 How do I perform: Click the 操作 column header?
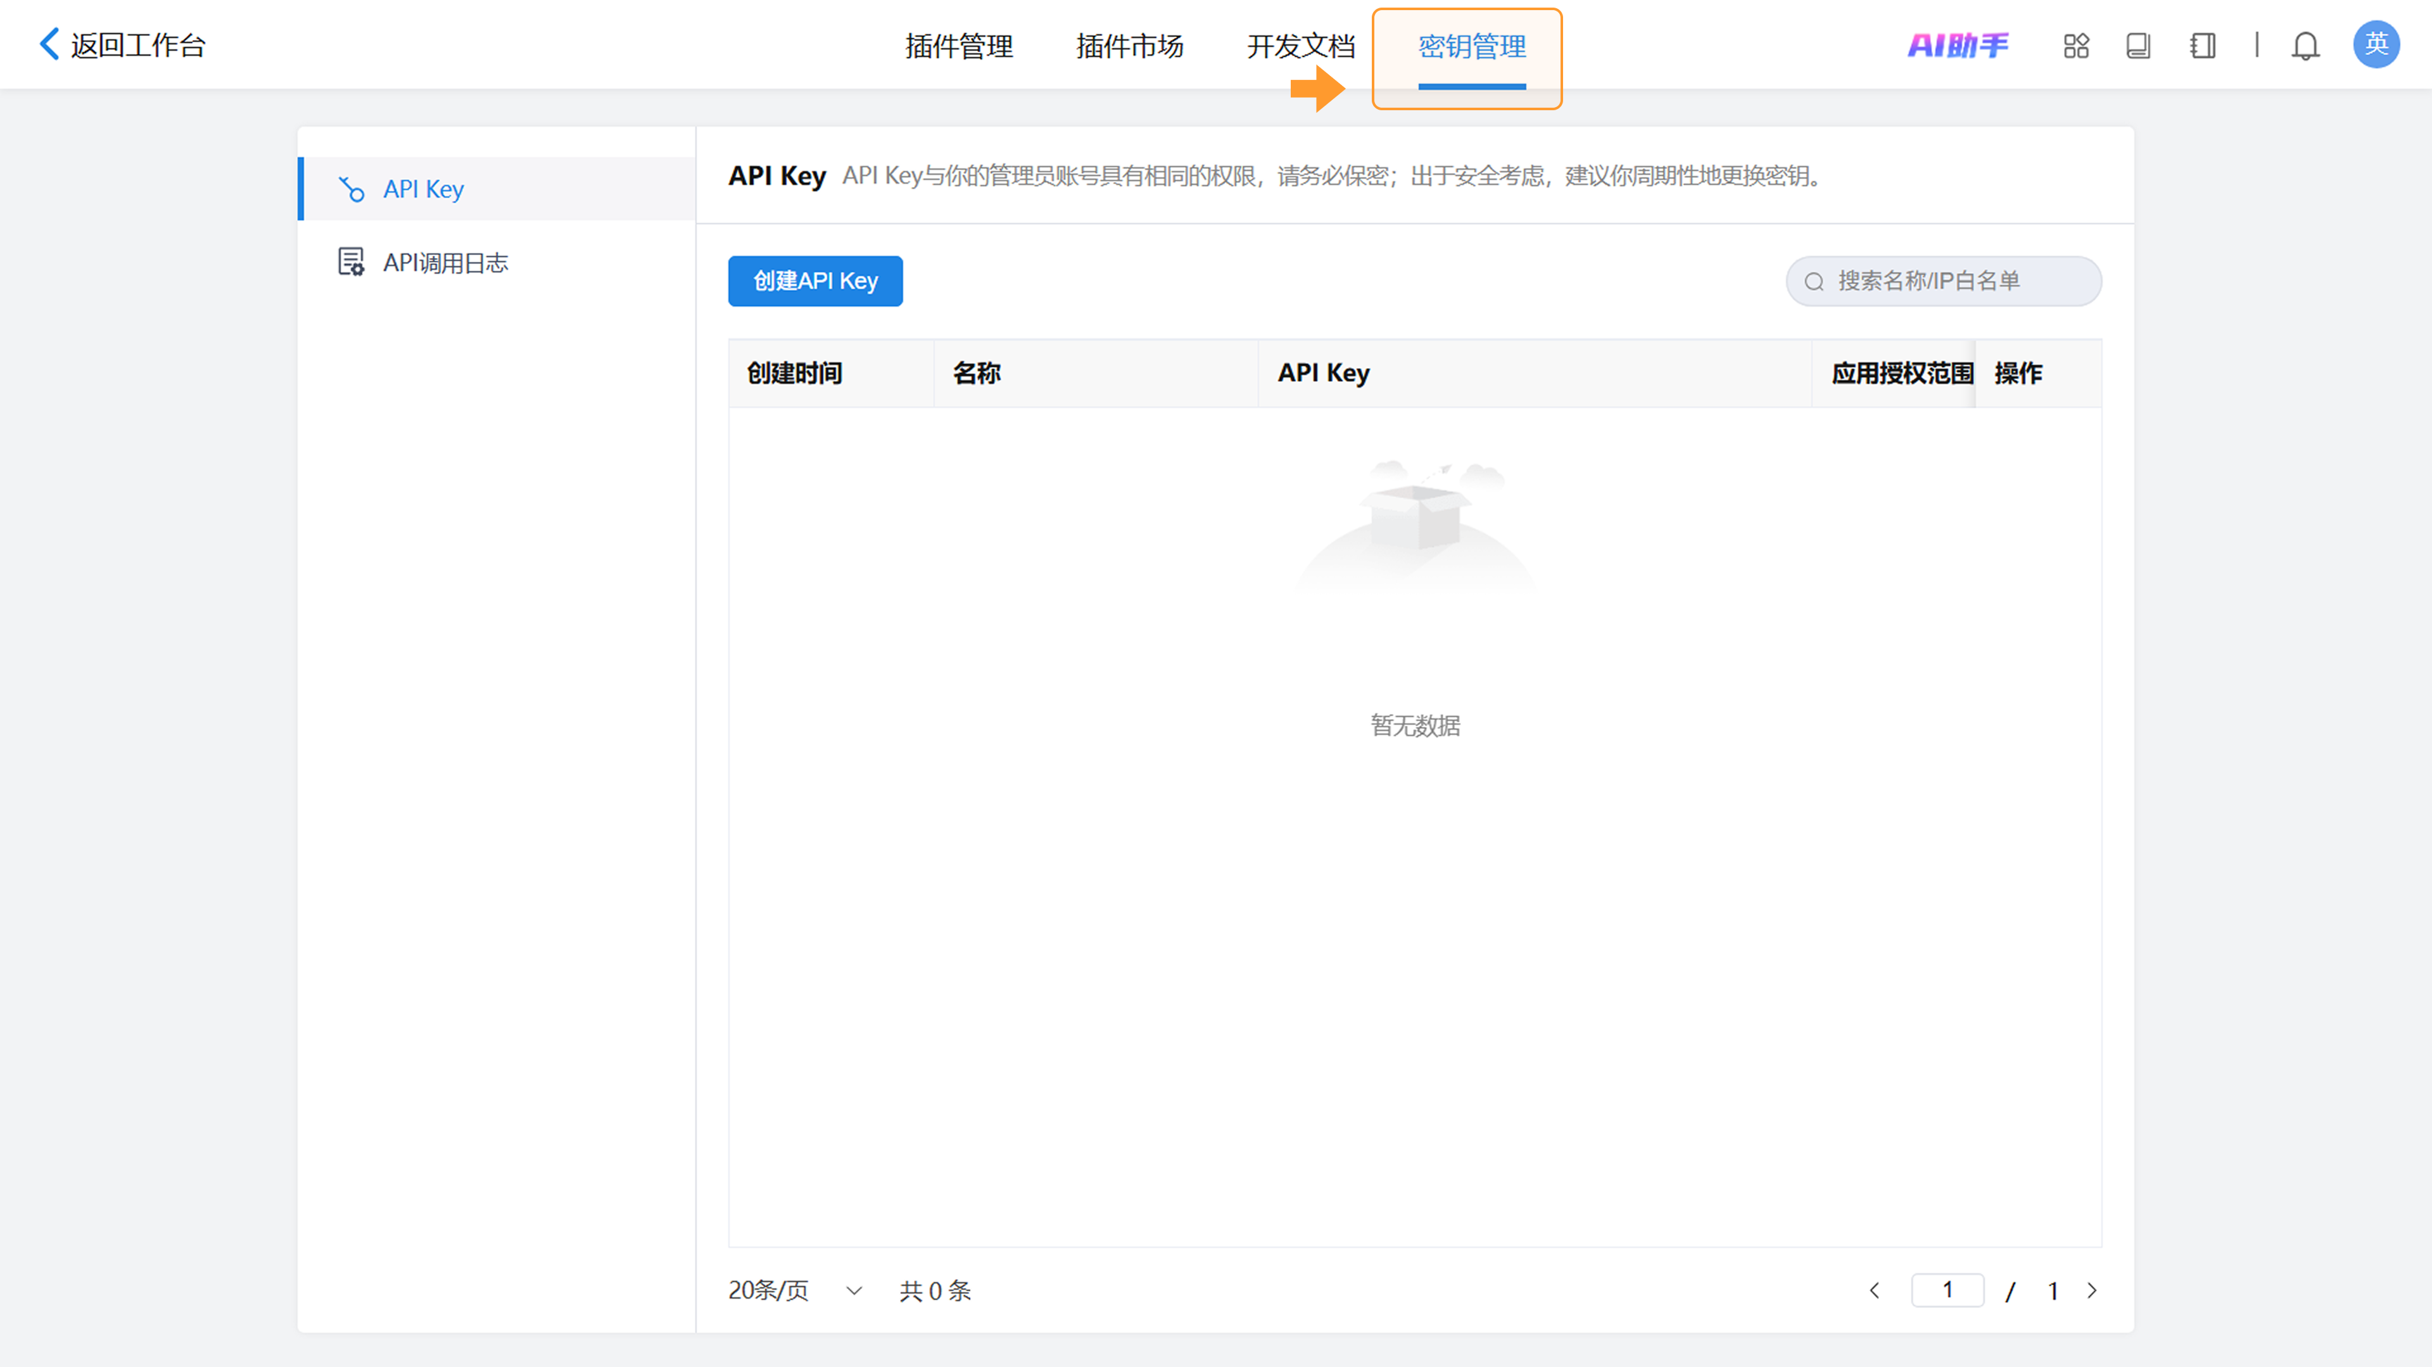2038,373
